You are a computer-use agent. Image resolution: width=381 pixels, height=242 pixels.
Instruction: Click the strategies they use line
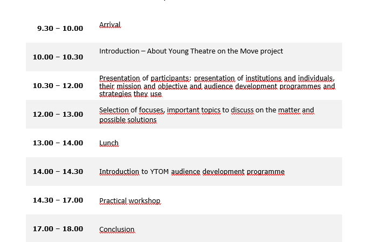click(x=130, y=94)
